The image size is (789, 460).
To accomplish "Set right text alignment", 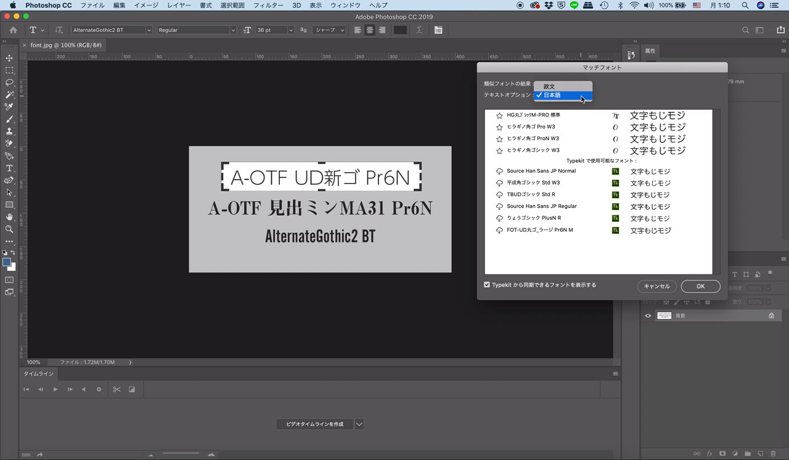I will 382,30.
